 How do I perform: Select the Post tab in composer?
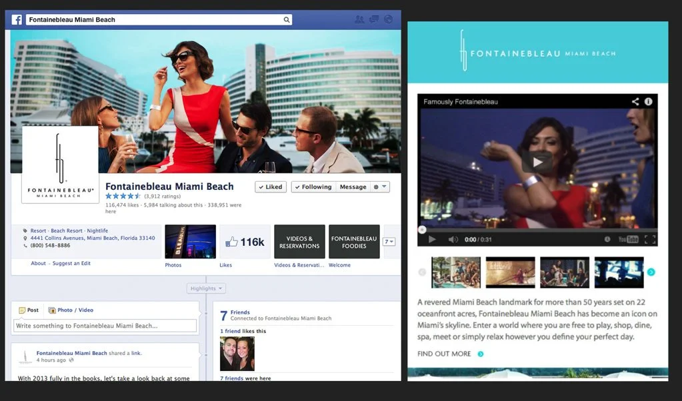click(29, 310)
